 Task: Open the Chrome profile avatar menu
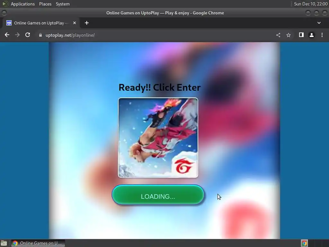pyautogui.click(x=312, y=35)
